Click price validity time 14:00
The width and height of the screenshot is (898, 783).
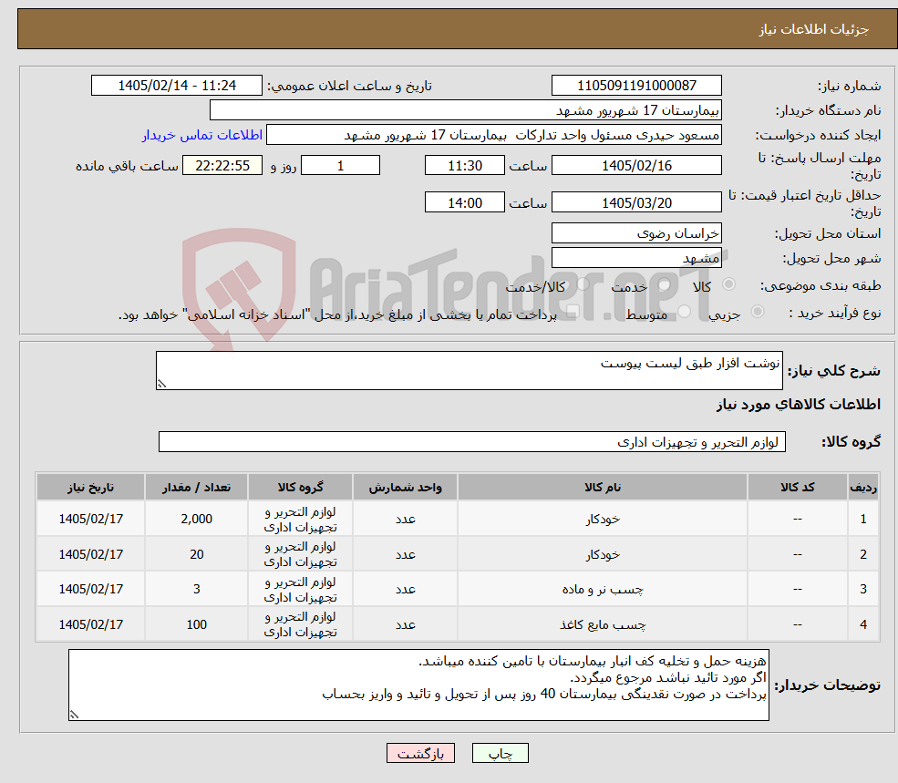point(464,202)
